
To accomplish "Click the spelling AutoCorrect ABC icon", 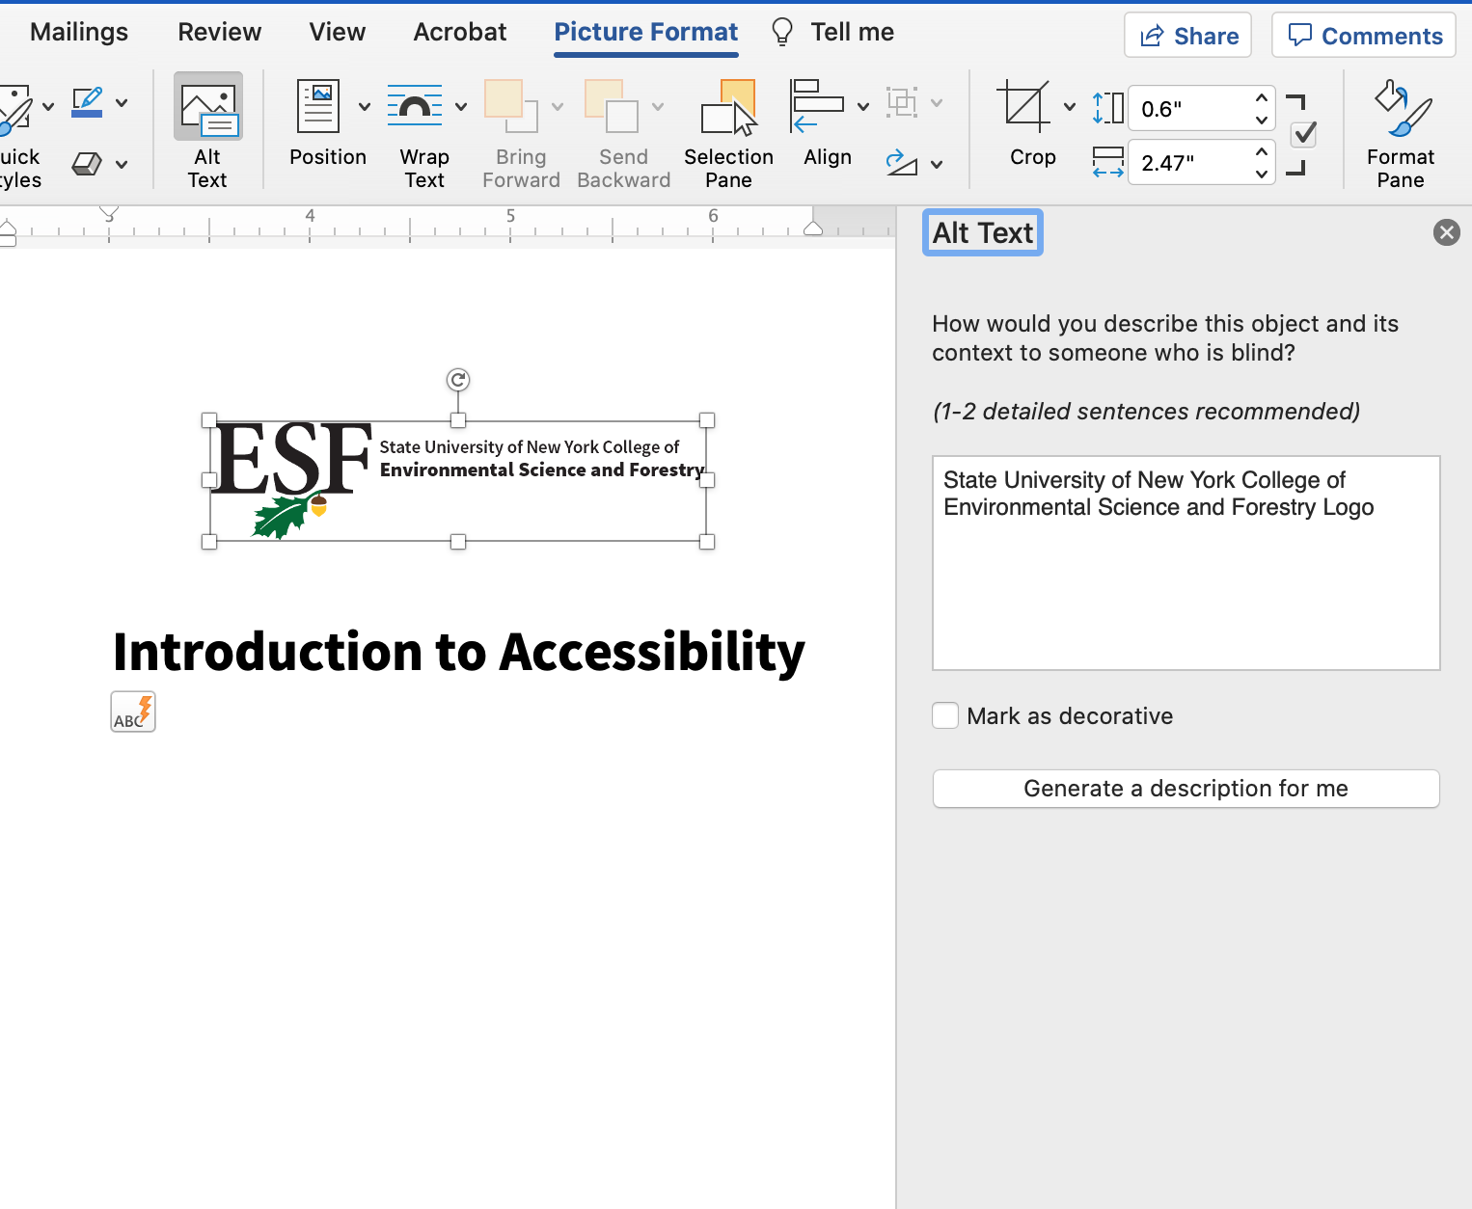I will 133,712.
